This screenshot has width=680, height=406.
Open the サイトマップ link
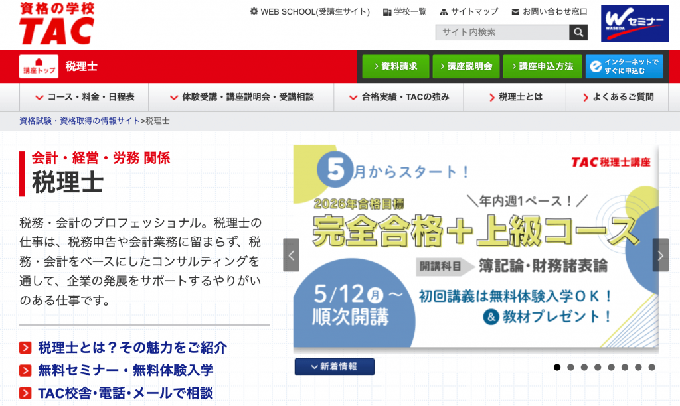[x=469, y=12]
